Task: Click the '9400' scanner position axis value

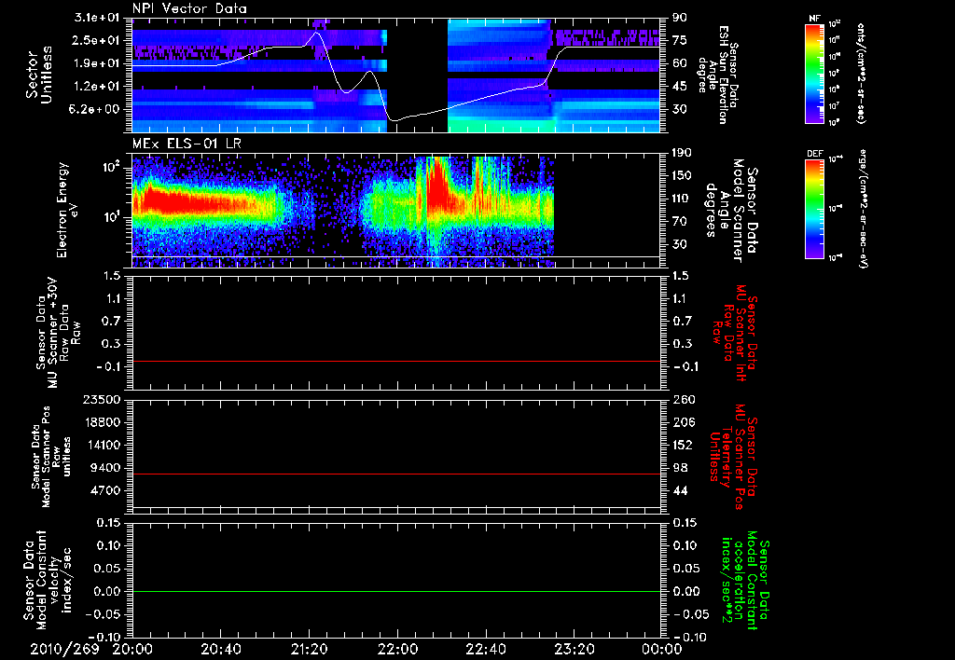Action: click(x=106, y=468)
